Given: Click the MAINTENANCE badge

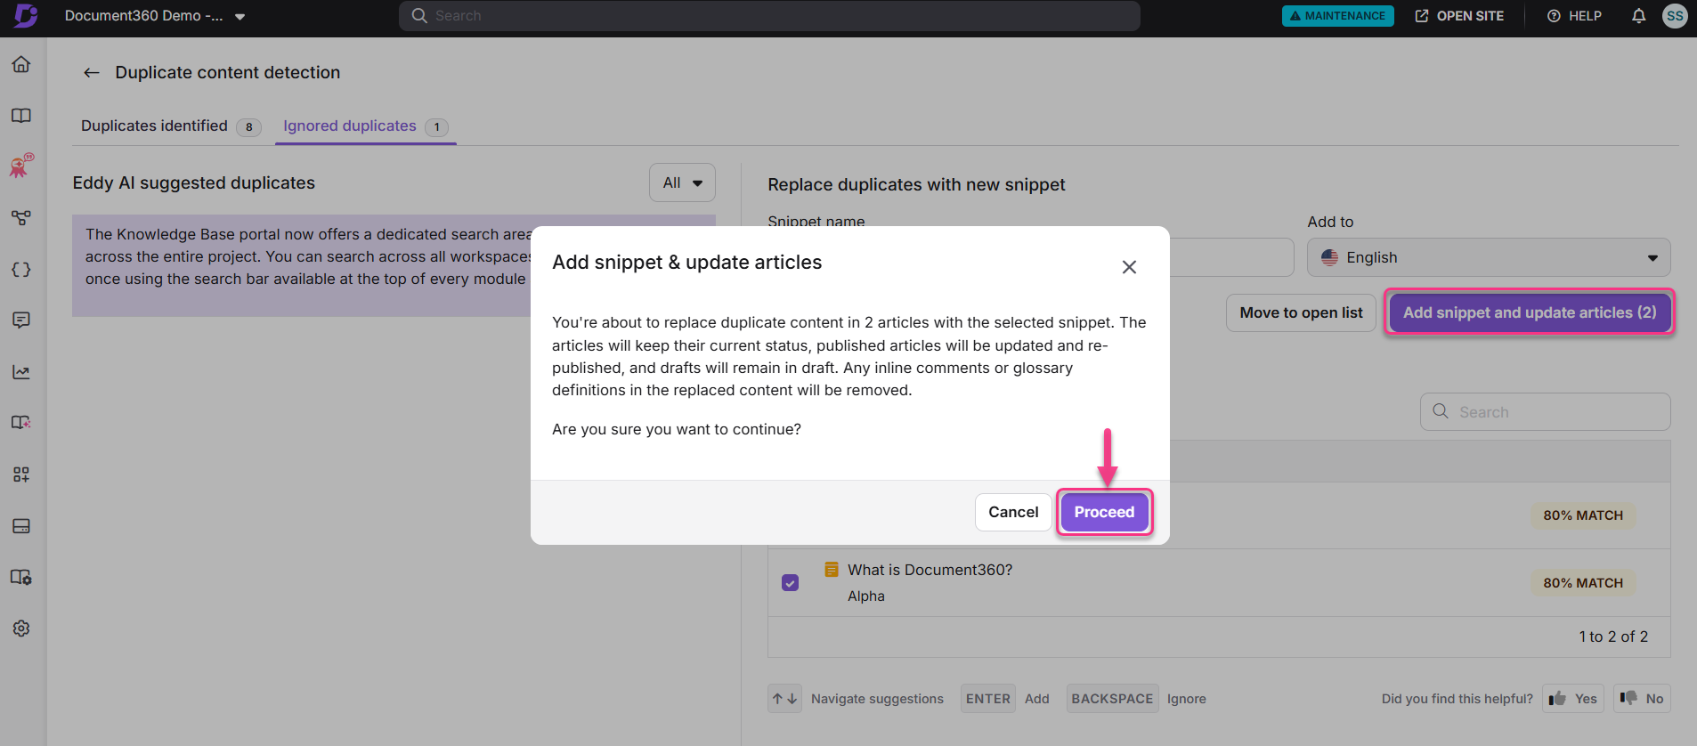Looking at the screenshot, I should [1337, 16].
